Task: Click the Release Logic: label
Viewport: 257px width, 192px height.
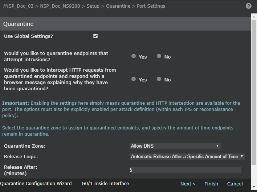Action: click(21, 156)
